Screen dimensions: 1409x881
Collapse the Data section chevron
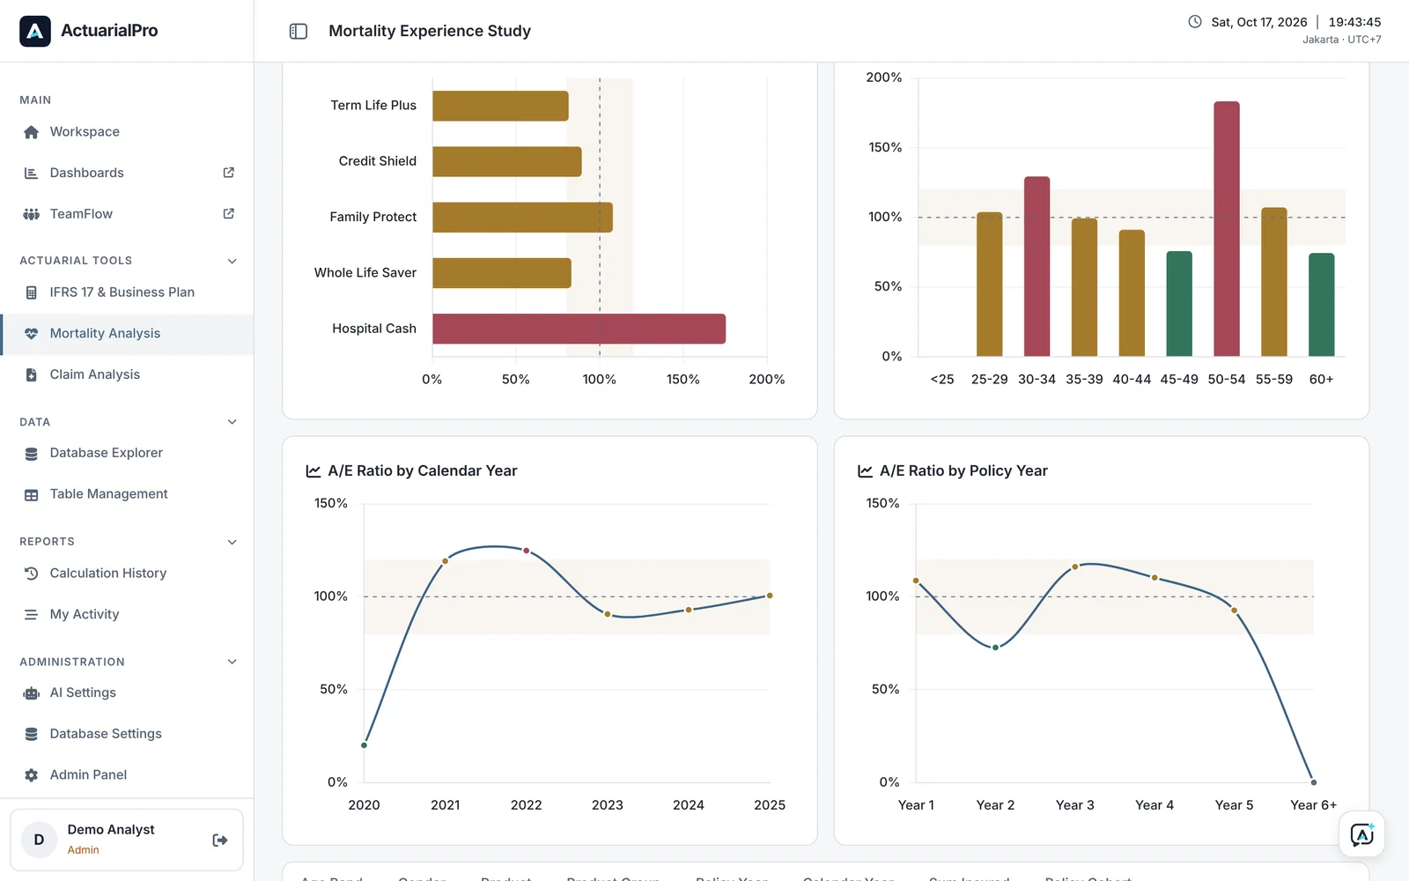[232, 422]
